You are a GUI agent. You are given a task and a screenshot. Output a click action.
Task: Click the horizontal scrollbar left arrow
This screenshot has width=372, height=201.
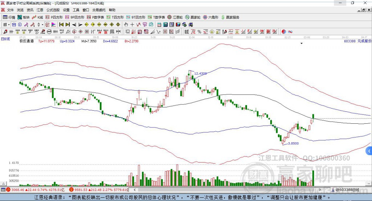tap(135, 190)
